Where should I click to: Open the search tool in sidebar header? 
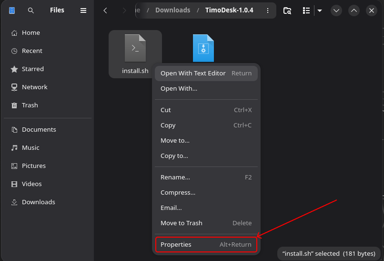31,10
